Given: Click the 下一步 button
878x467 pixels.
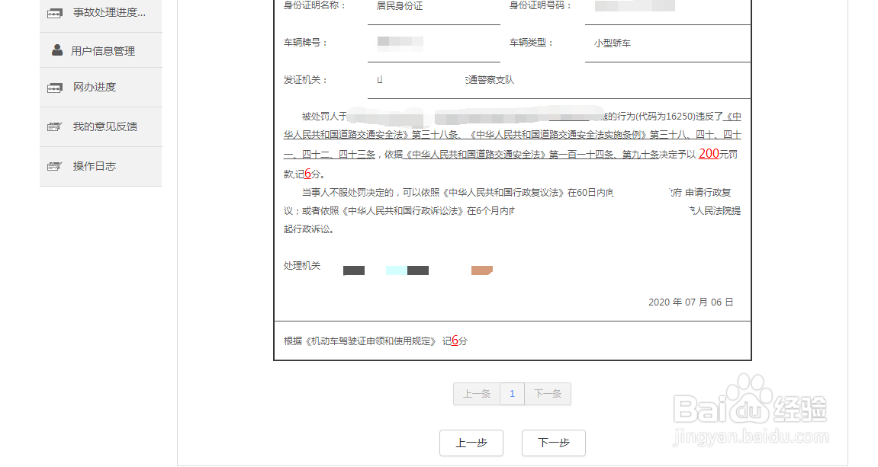Looking at the screenshot, I should 552,443.
